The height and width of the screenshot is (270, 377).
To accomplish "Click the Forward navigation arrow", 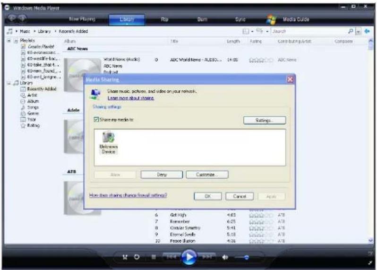I will pos(22,18).
